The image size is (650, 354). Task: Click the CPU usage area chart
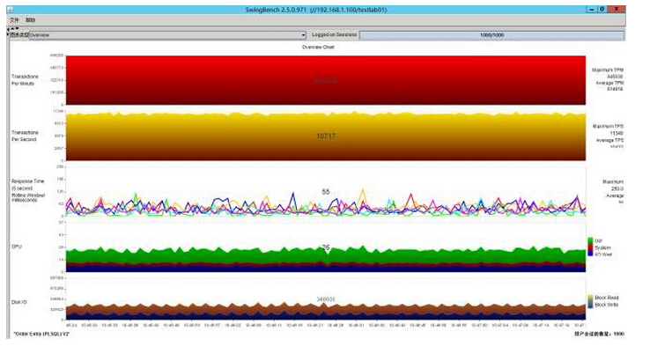(x=326, y=247)
